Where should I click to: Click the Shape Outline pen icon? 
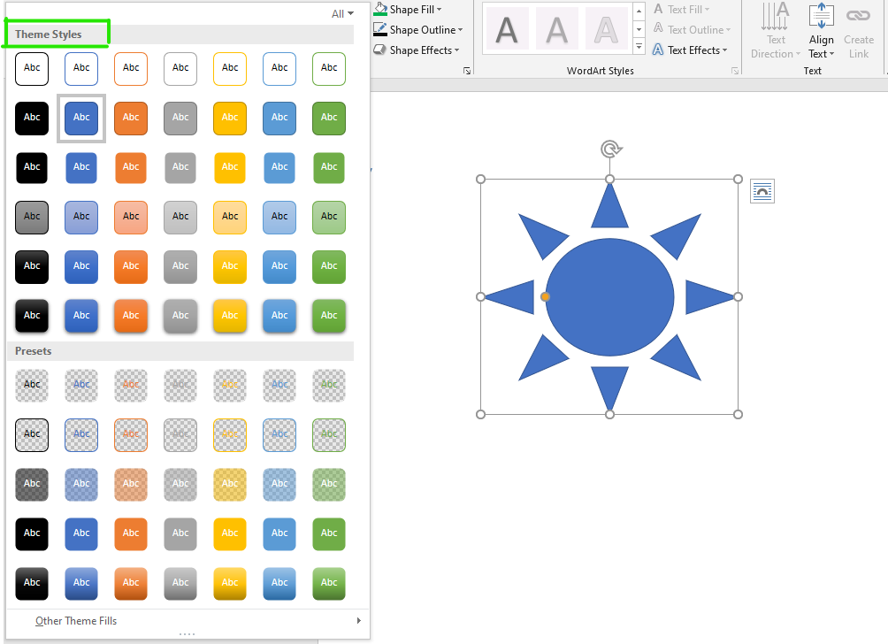380,29
